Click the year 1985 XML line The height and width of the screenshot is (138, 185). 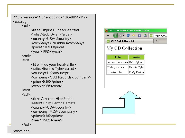(x=46, y=52)
